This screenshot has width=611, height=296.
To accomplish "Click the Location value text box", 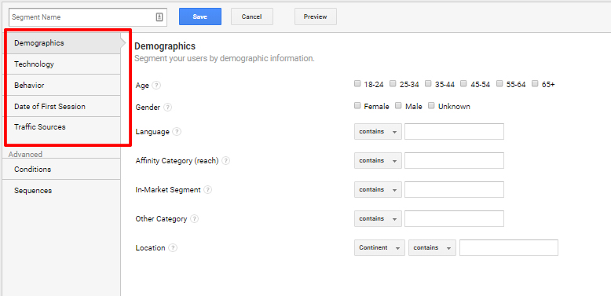I will click(x=509, y=247).
